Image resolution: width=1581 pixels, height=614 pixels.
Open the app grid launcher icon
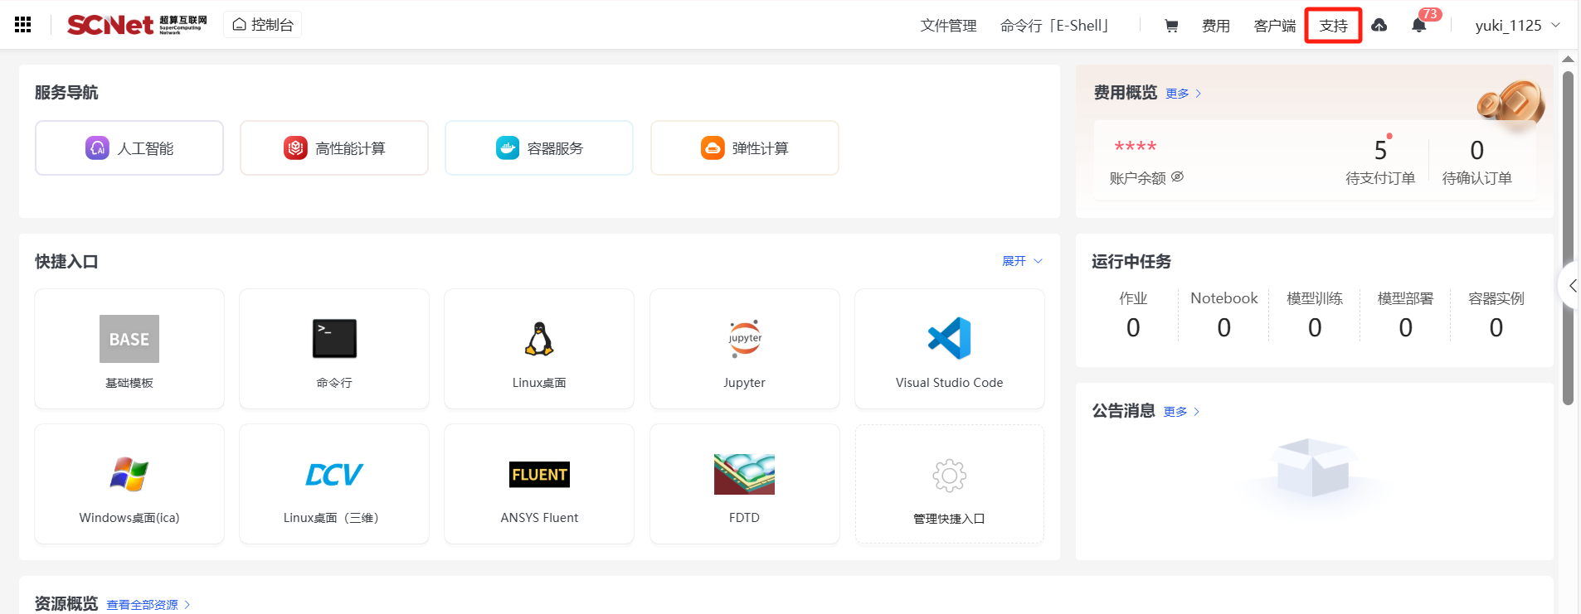point(23,25)
